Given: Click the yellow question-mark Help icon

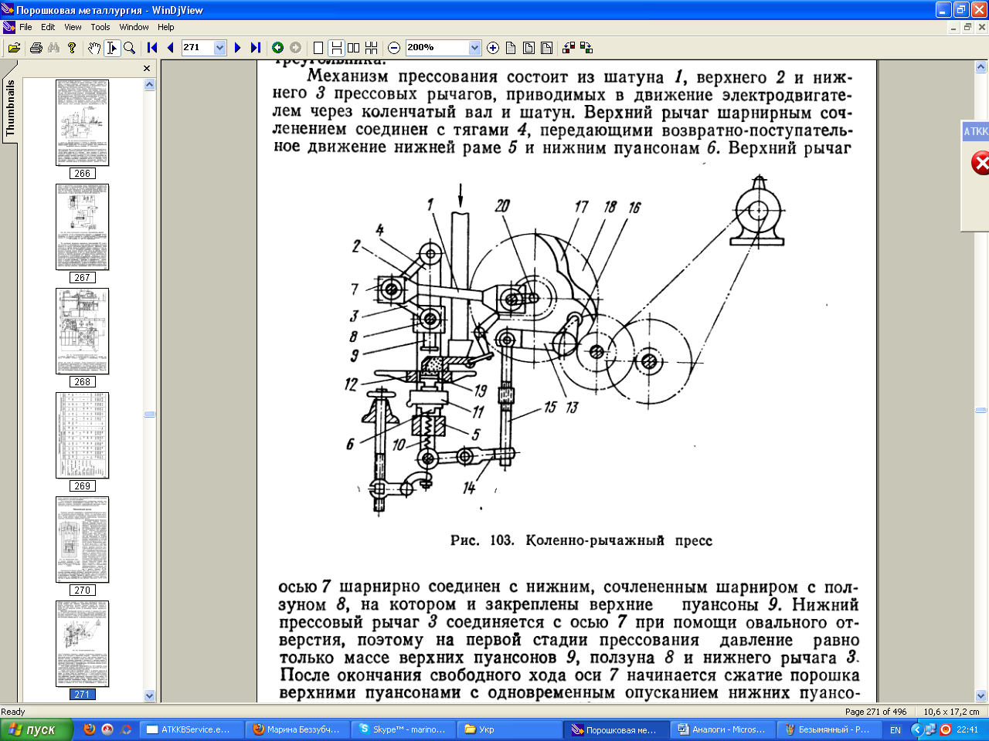Looking at the screenshot, I should point(72,48).
